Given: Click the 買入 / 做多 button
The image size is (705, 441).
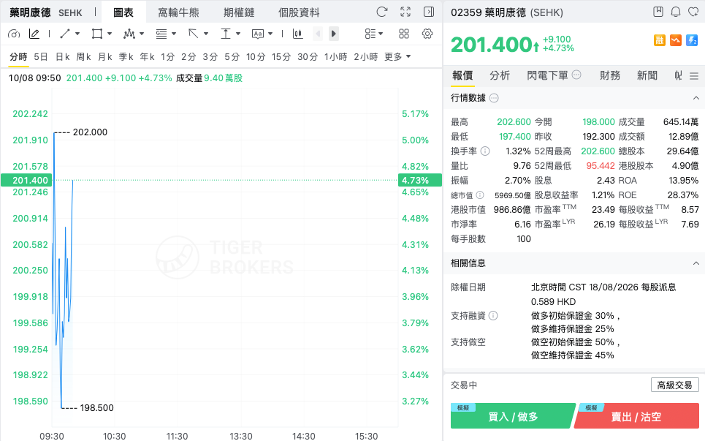Looking at the screenshot, I should [513, 416].
